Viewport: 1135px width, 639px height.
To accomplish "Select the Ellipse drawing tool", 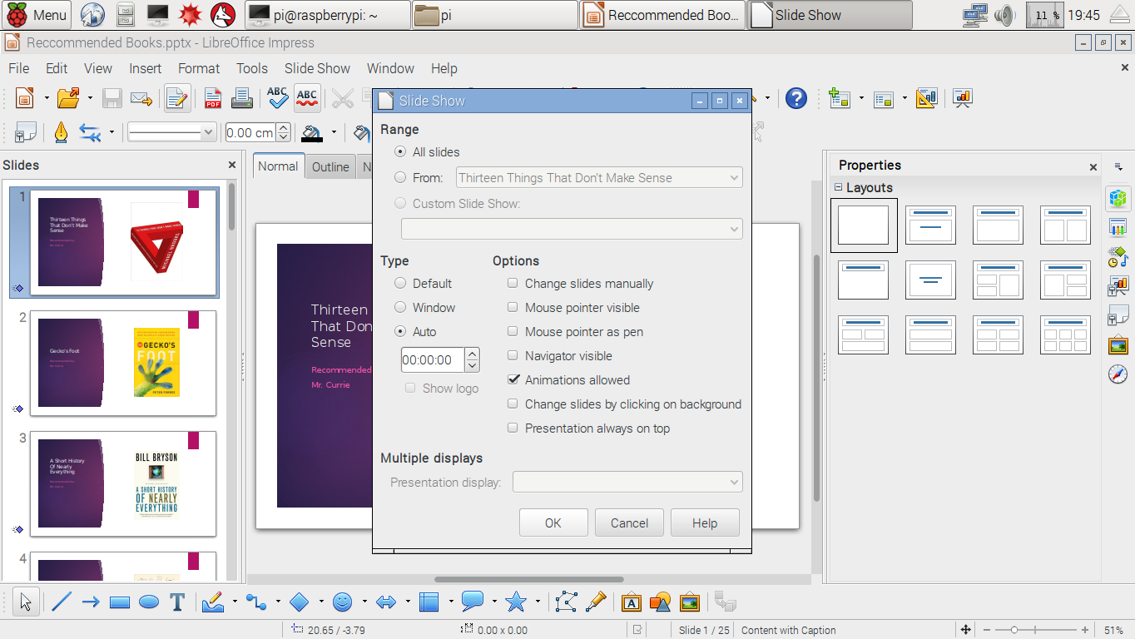I will (x=149, y=602).
